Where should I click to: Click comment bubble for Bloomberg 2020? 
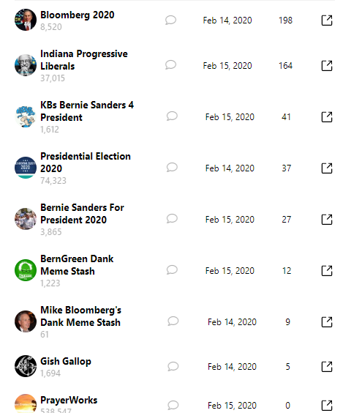(170, 20)
